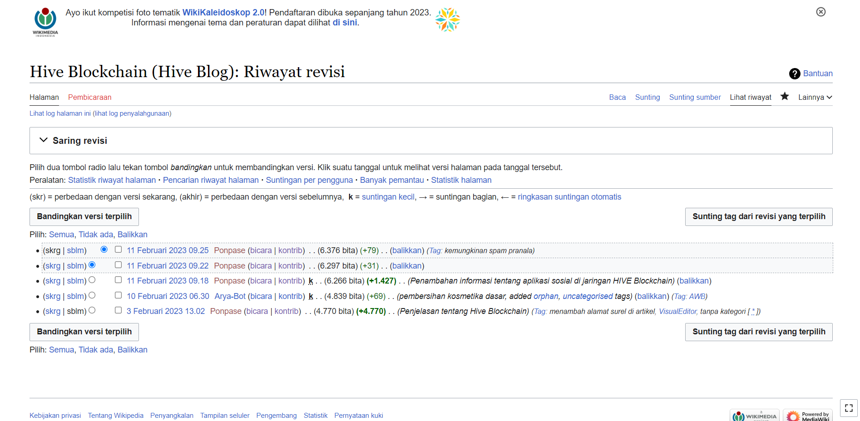The width and height of the screenshot is (860, 421).
Task: Open the Baca tab
Action: (617, 97)
